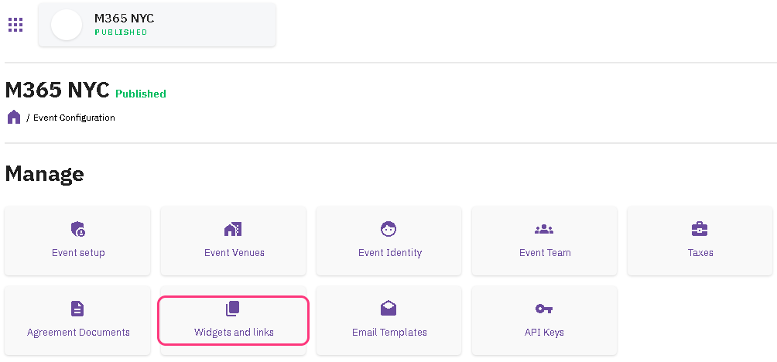Click the API Keys key icon
The height and width of the screenshot is (362, 777).
click(x=544, y=309)
